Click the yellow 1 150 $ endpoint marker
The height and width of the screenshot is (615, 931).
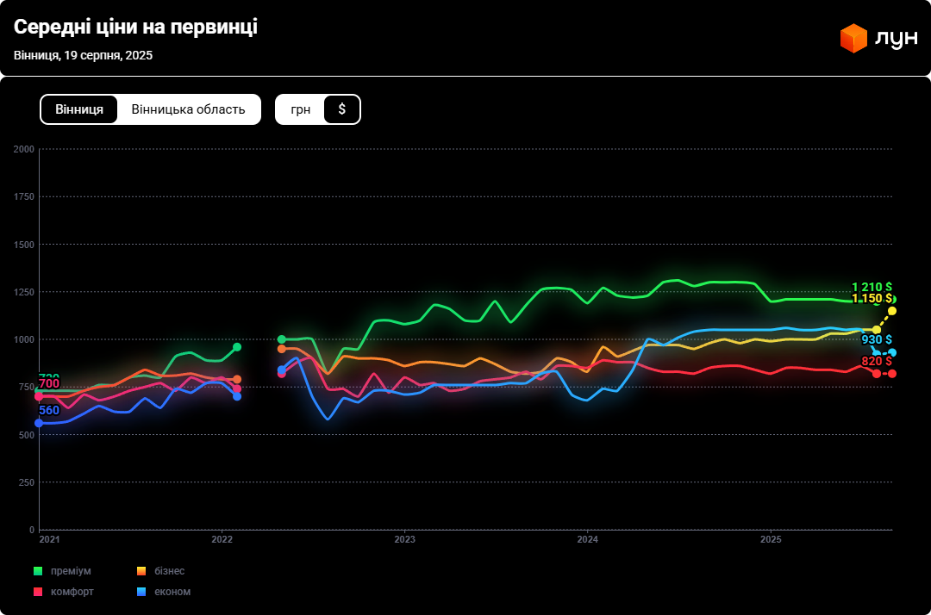892,311
